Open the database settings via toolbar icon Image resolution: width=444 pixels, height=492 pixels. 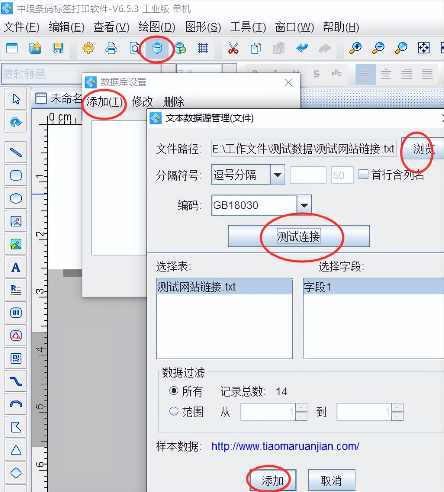157,48
